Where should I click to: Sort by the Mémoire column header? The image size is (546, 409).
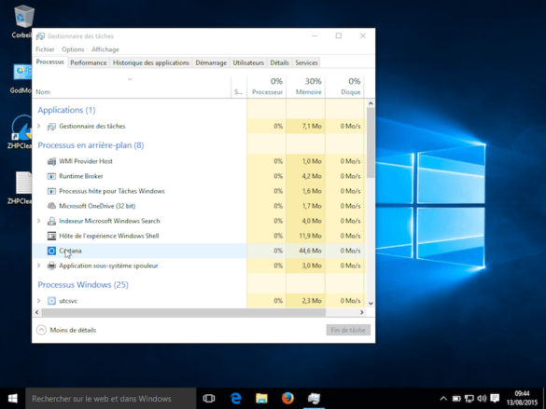pyautogui.click(x=306, y=87)
